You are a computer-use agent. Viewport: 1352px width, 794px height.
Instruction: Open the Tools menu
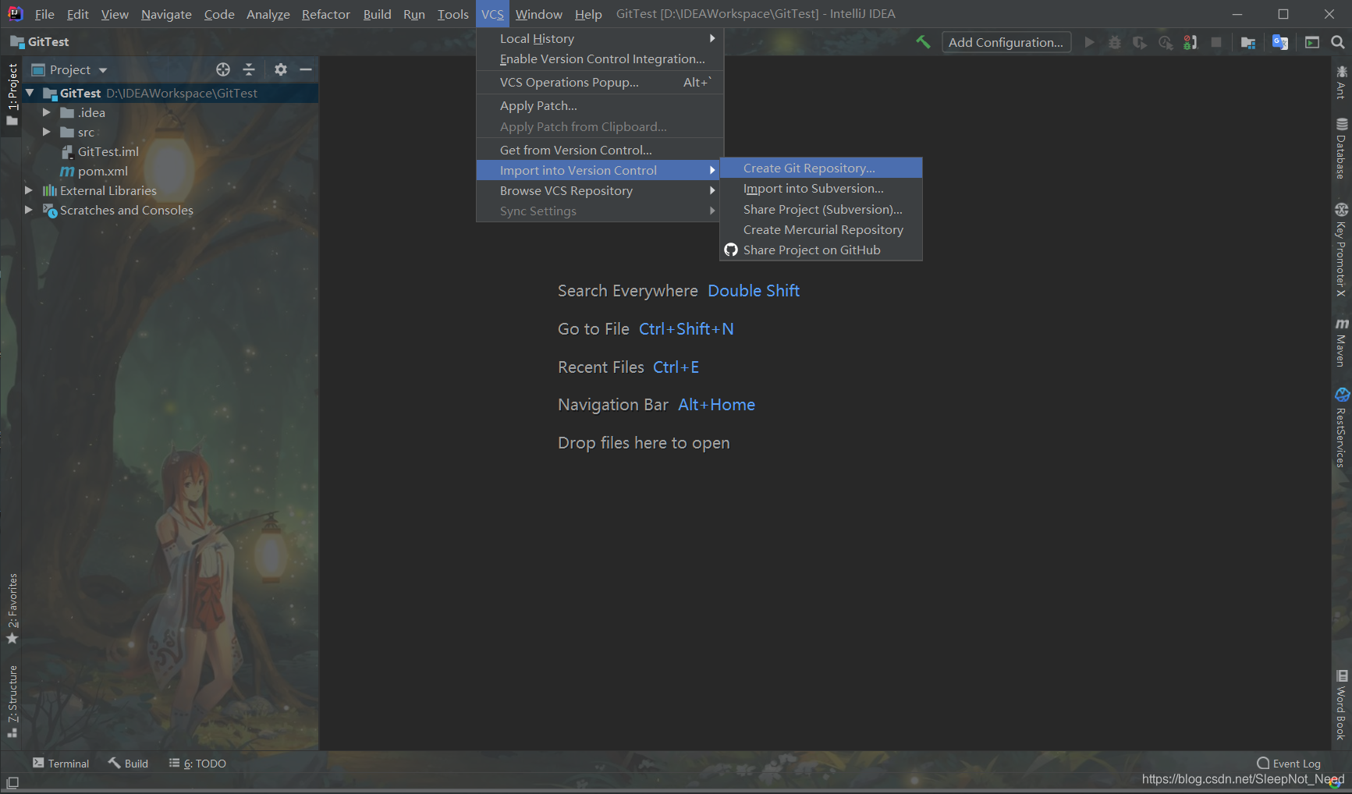[x=452, y=14]
